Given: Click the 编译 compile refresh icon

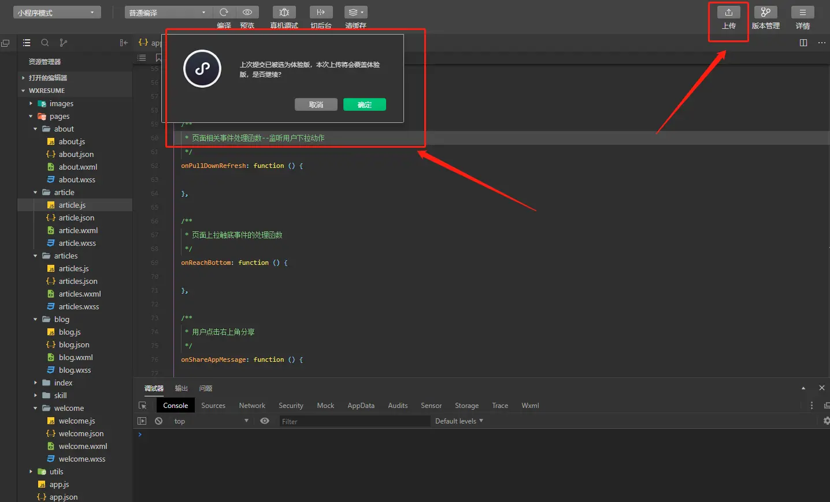Looking at the screenshot, I should point(224,12).
